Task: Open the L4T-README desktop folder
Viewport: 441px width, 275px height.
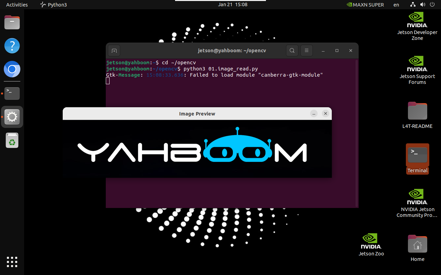Action: (x=417, y=115)
